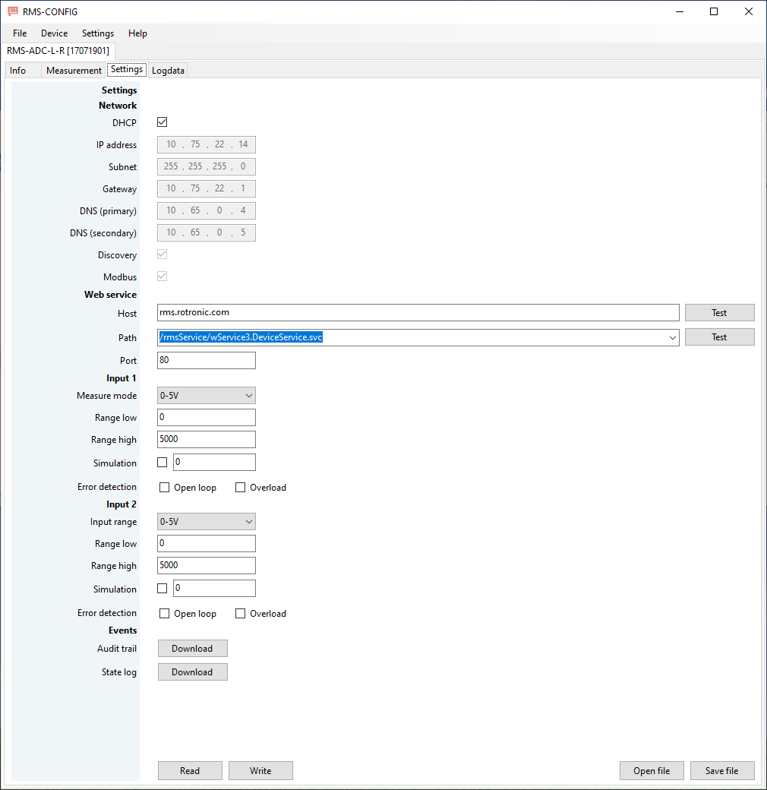Click the Write button
767x790 pixels.
pyautogui.click(x=260, y=770)
